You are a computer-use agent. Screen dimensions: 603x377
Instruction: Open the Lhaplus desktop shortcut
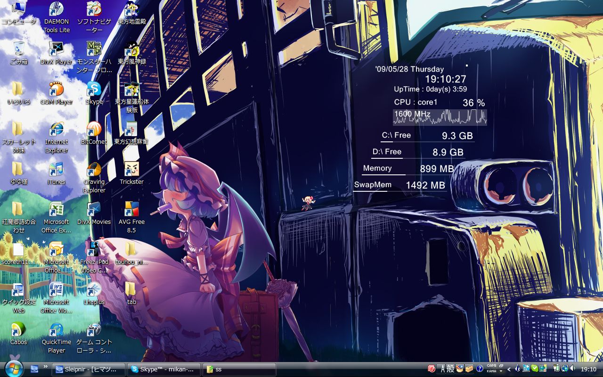click(94, 294)
